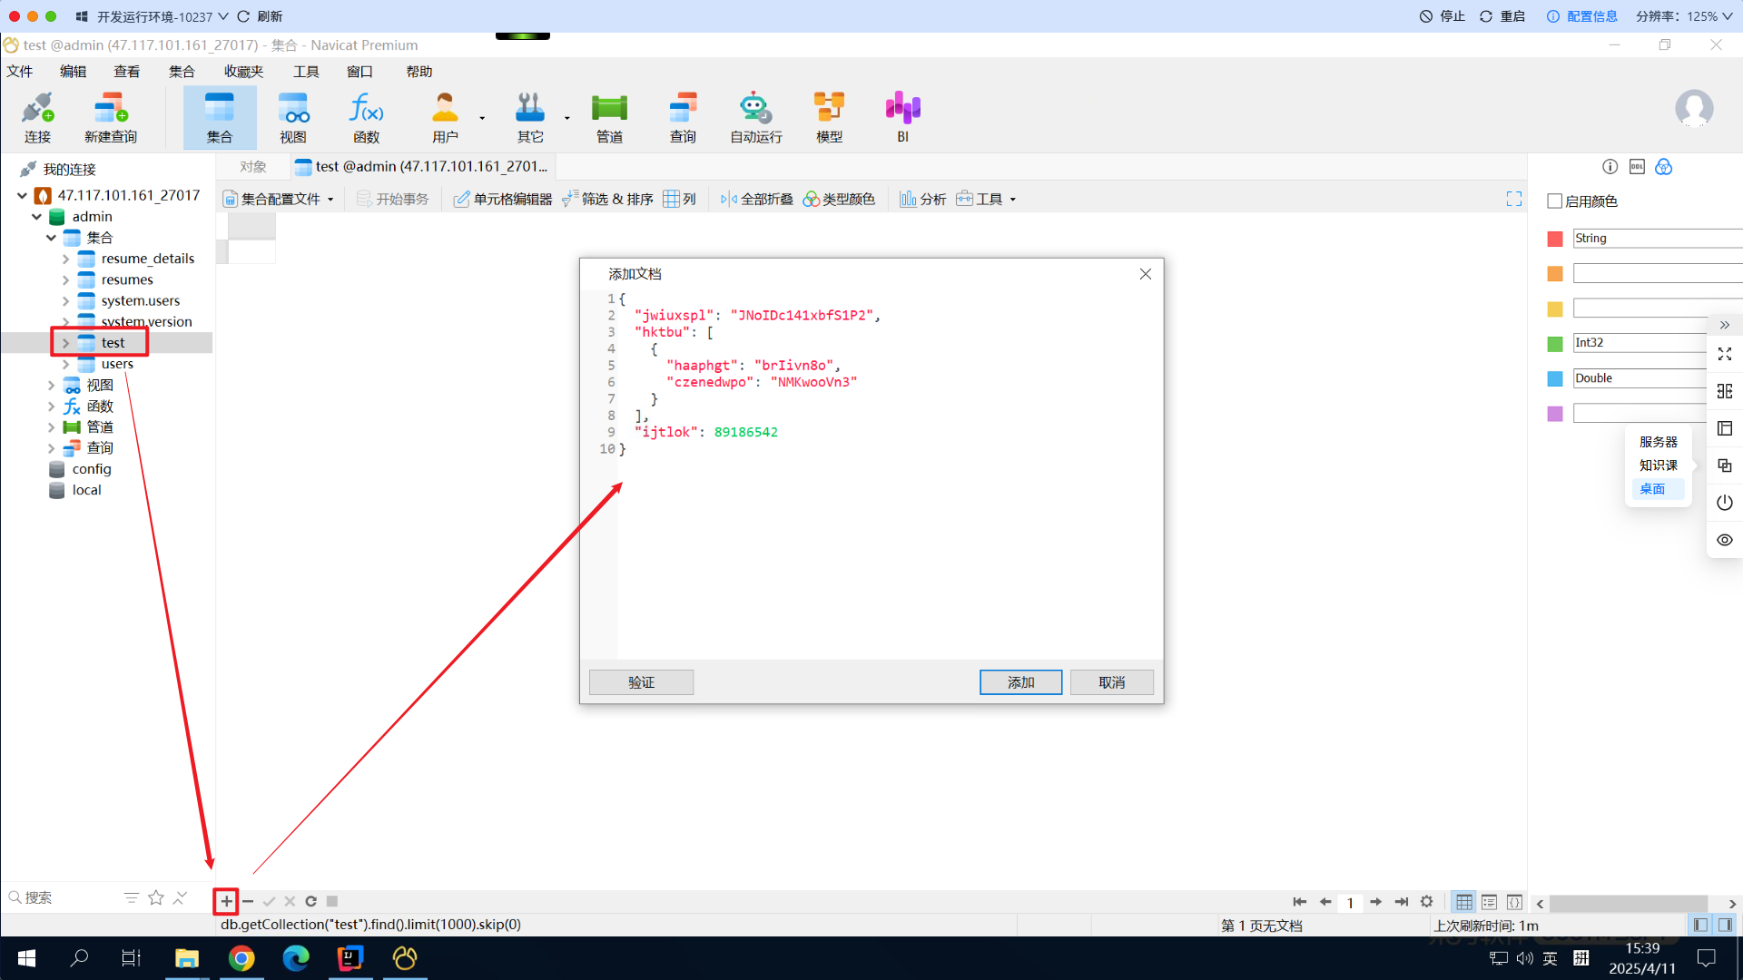
Task: Click the refresh icon in bottom bar
Action: point(310,901)
